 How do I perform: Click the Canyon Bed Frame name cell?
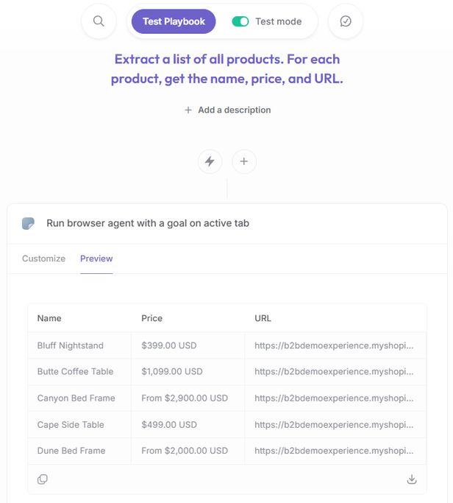(76, 398)
